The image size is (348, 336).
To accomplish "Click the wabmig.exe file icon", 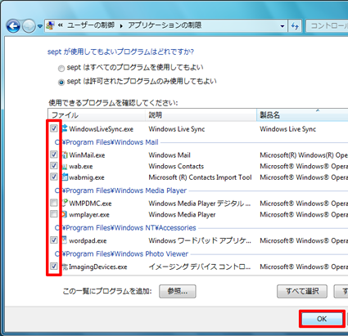I will [65, 177].
